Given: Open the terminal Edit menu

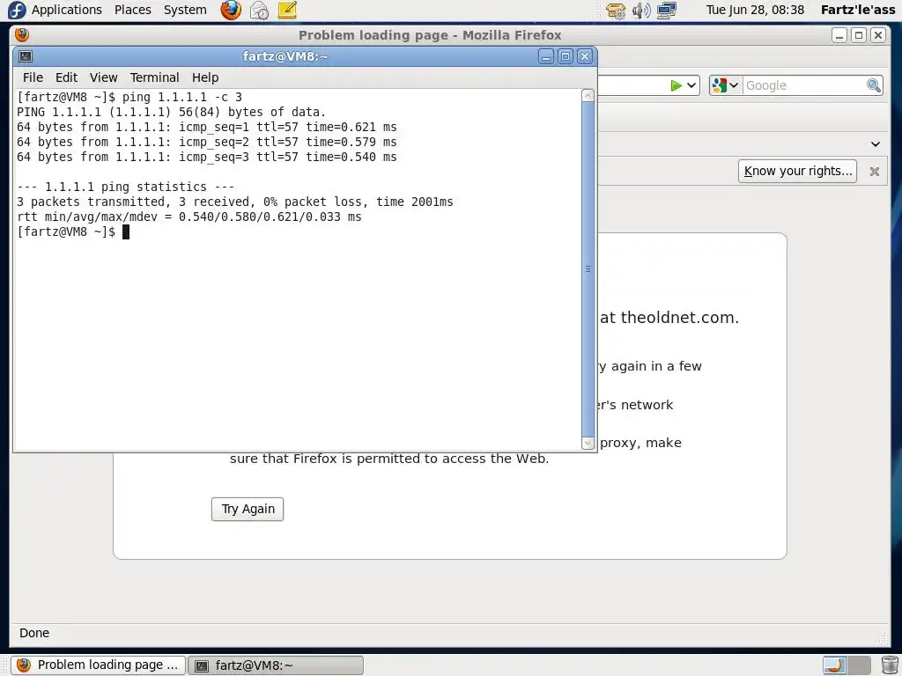Looking at the screenshot, I should pyautogui.click(x=66, y=77).
